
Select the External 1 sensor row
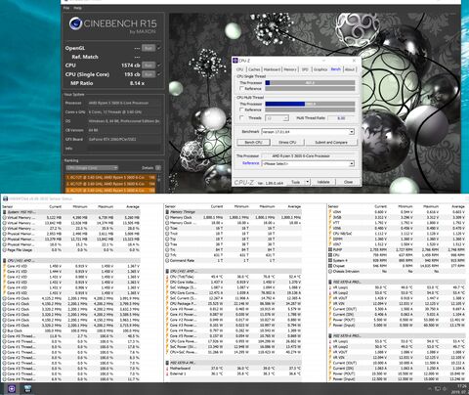[234, 373]
